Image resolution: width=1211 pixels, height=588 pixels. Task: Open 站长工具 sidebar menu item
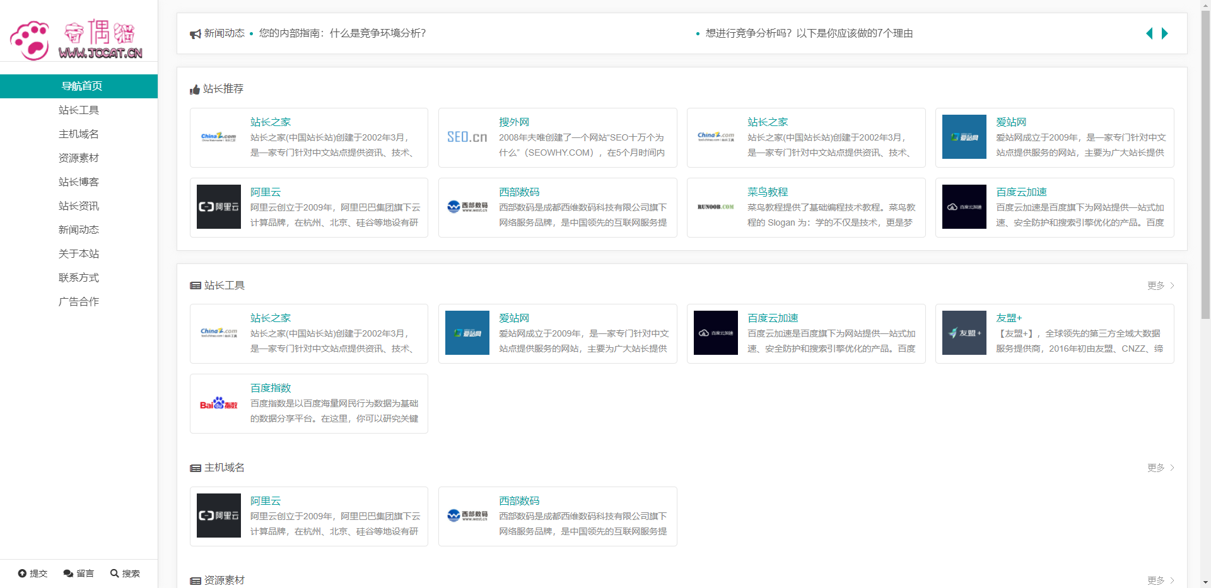[79, 110]
